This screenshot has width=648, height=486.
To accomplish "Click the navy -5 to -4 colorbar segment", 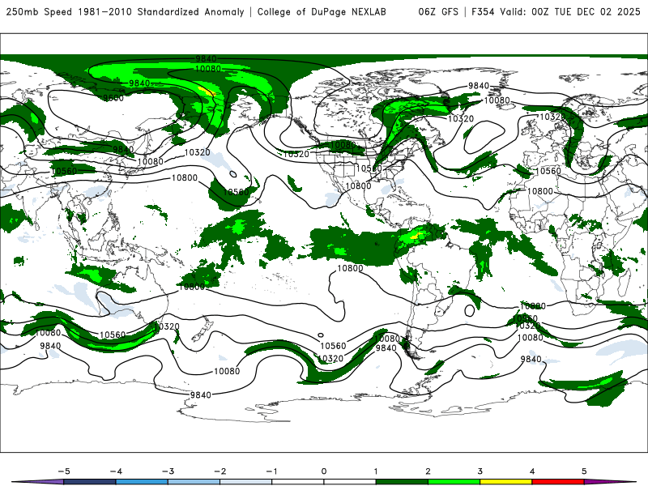I will 90,482.
